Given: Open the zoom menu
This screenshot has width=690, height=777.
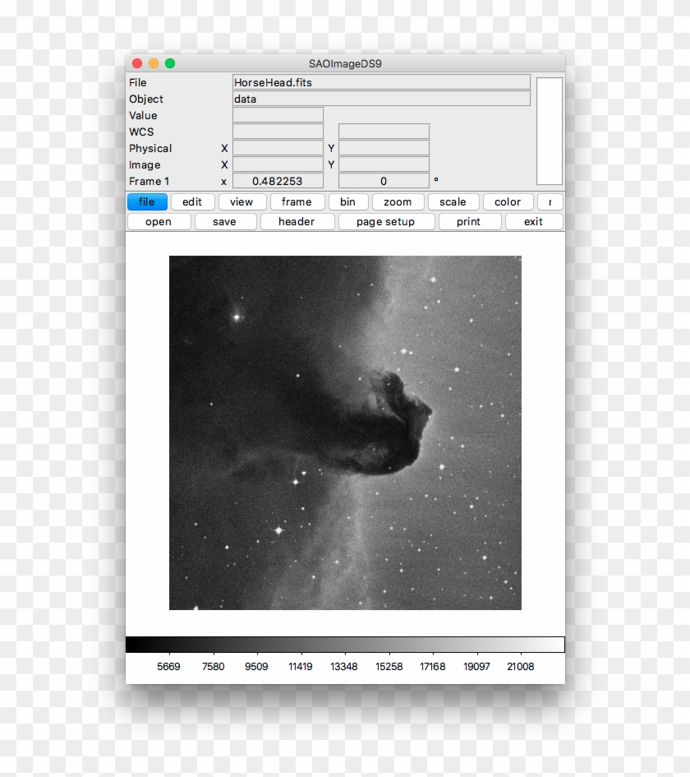Looking at the screenshot, I should click(398, 201).
